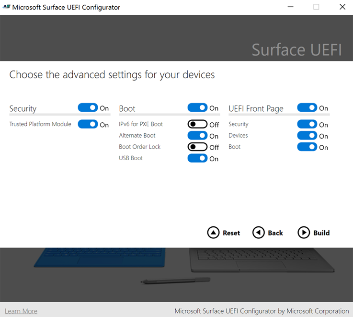353x317 pixels.
Task: Disable the Trusted Platform Module switch
Action: click(x=88, y=124)
